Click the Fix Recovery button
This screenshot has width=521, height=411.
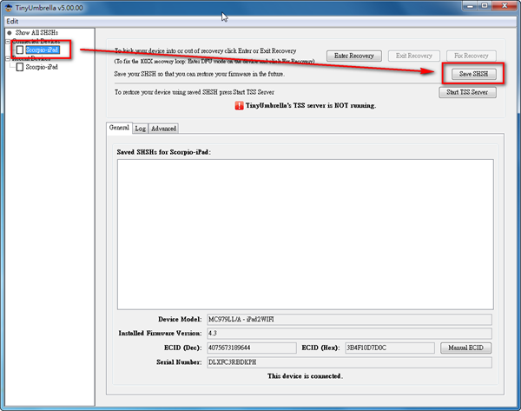click(472, 56)
